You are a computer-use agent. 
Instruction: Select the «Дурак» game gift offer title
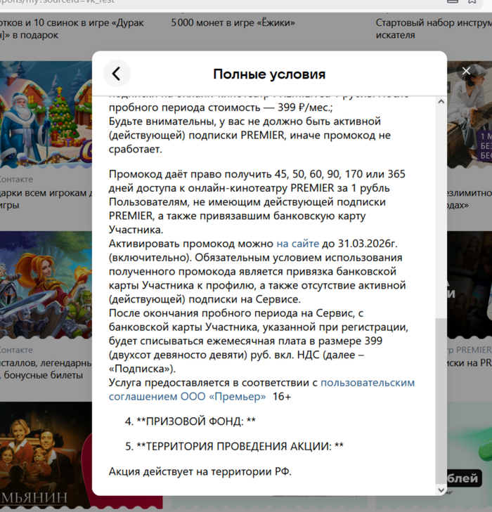pos(70,28)
